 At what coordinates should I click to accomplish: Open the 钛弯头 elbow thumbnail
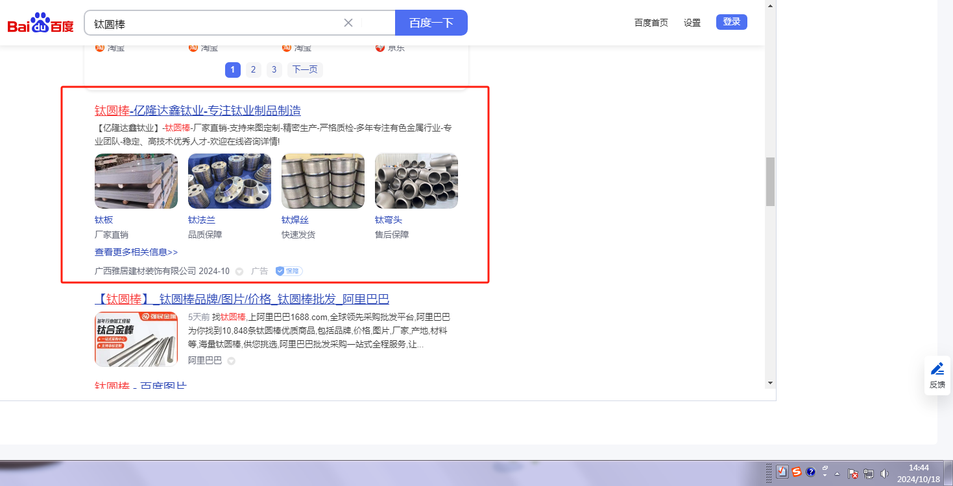[x=416, y=181]
